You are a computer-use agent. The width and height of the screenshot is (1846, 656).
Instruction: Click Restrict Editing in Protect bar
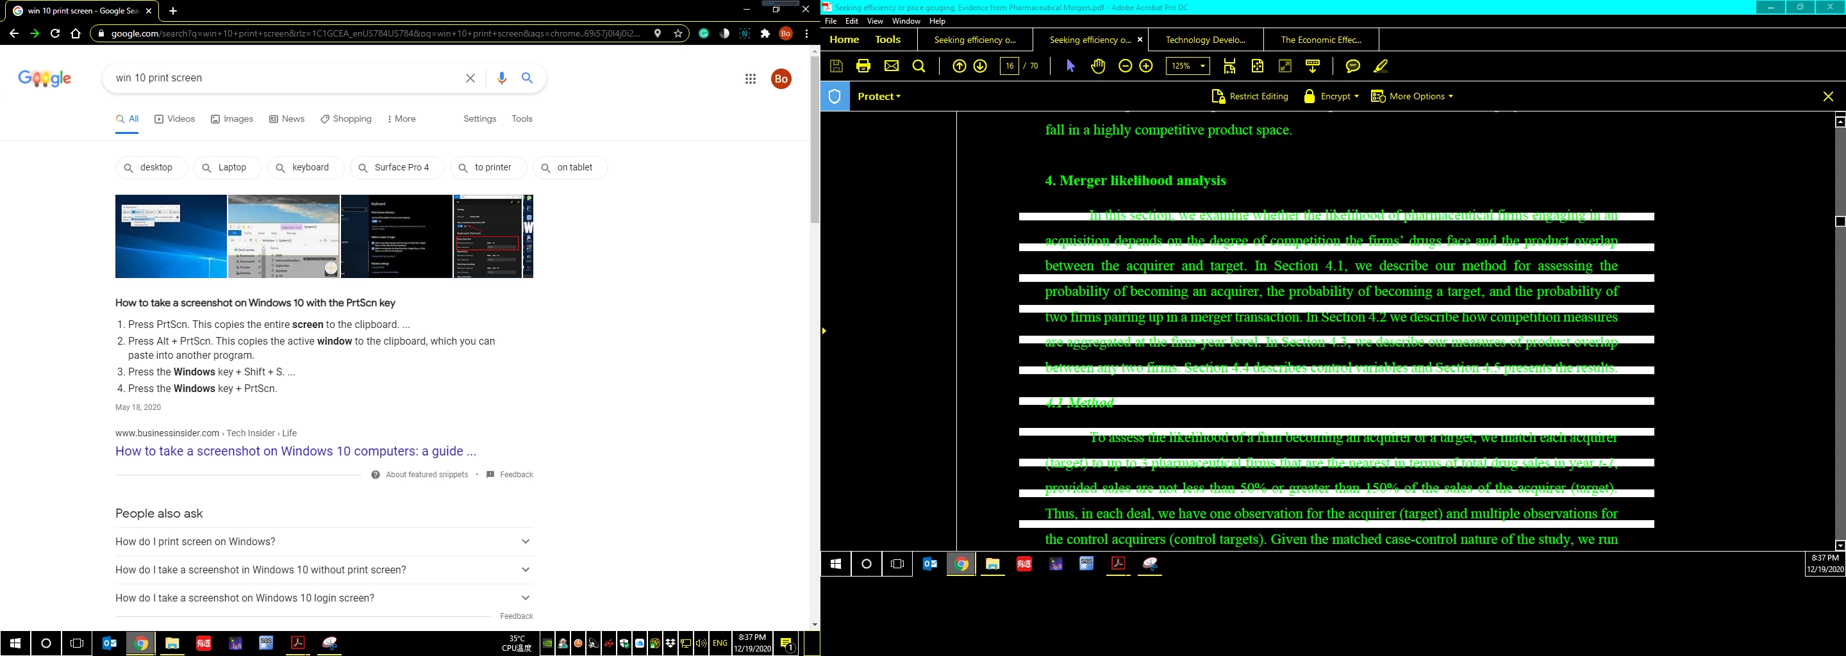(1249, 96)
